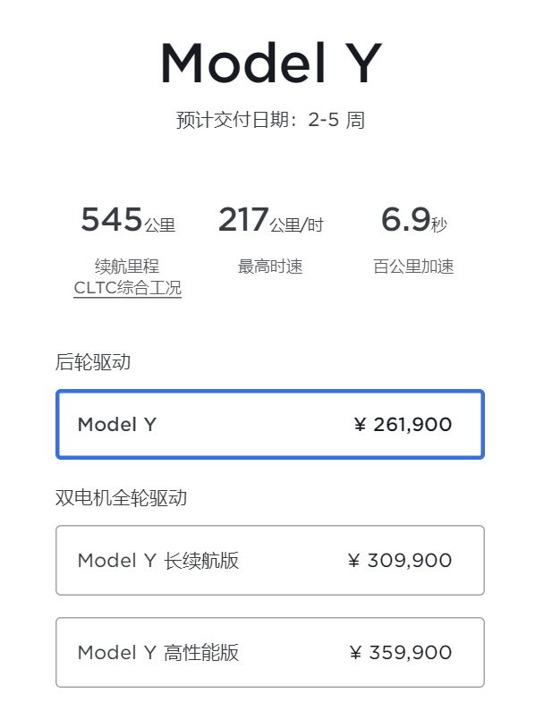Viewport: 535px width, 711px height.
Task: Click the 预计交付日期 2-5 周 text
Action: [x=270, y=120]
